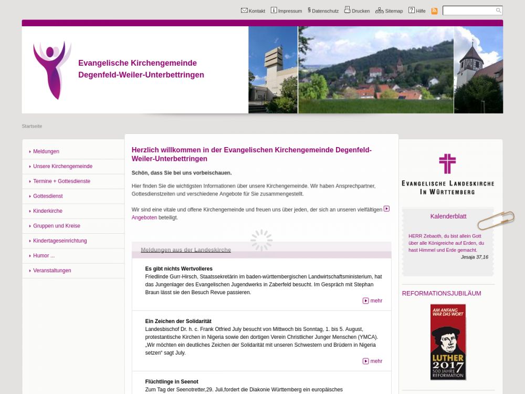Click the Hilfe question mark icon
Image resolution: width=525 pixels, height=394 pixels.
[412, 11]
